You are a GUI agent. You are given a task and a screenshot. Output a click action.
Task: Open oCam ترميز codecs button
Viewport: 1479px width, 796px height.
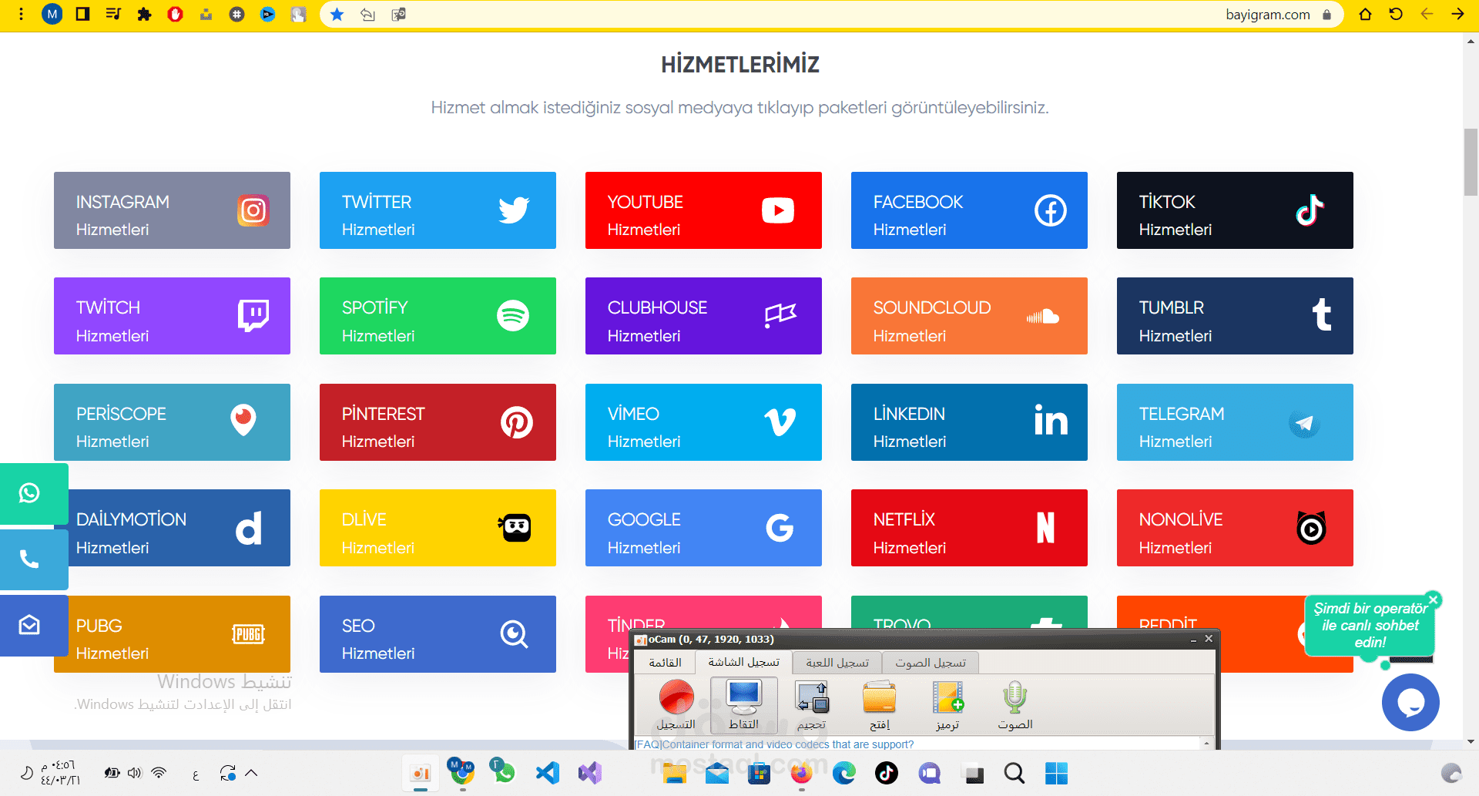[x=947, y=704]
